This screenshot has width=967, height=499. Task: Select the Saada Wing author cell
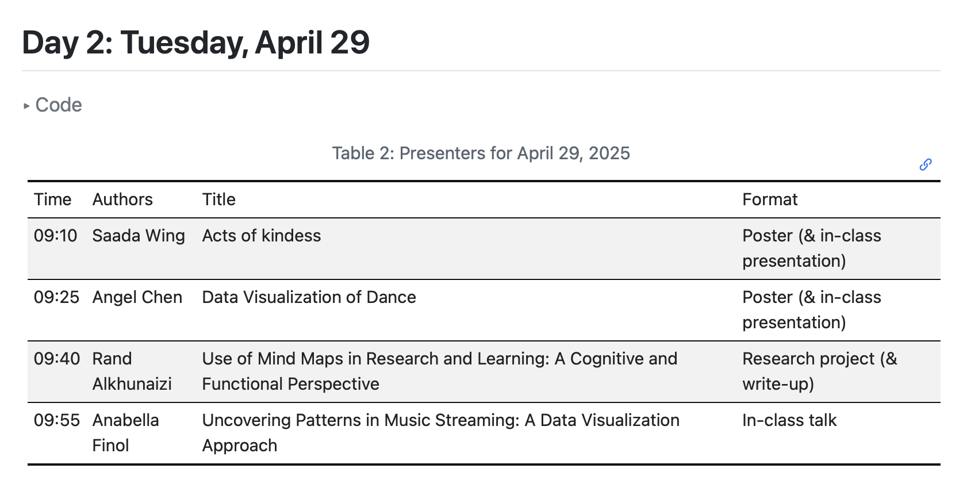pos(139,236)
